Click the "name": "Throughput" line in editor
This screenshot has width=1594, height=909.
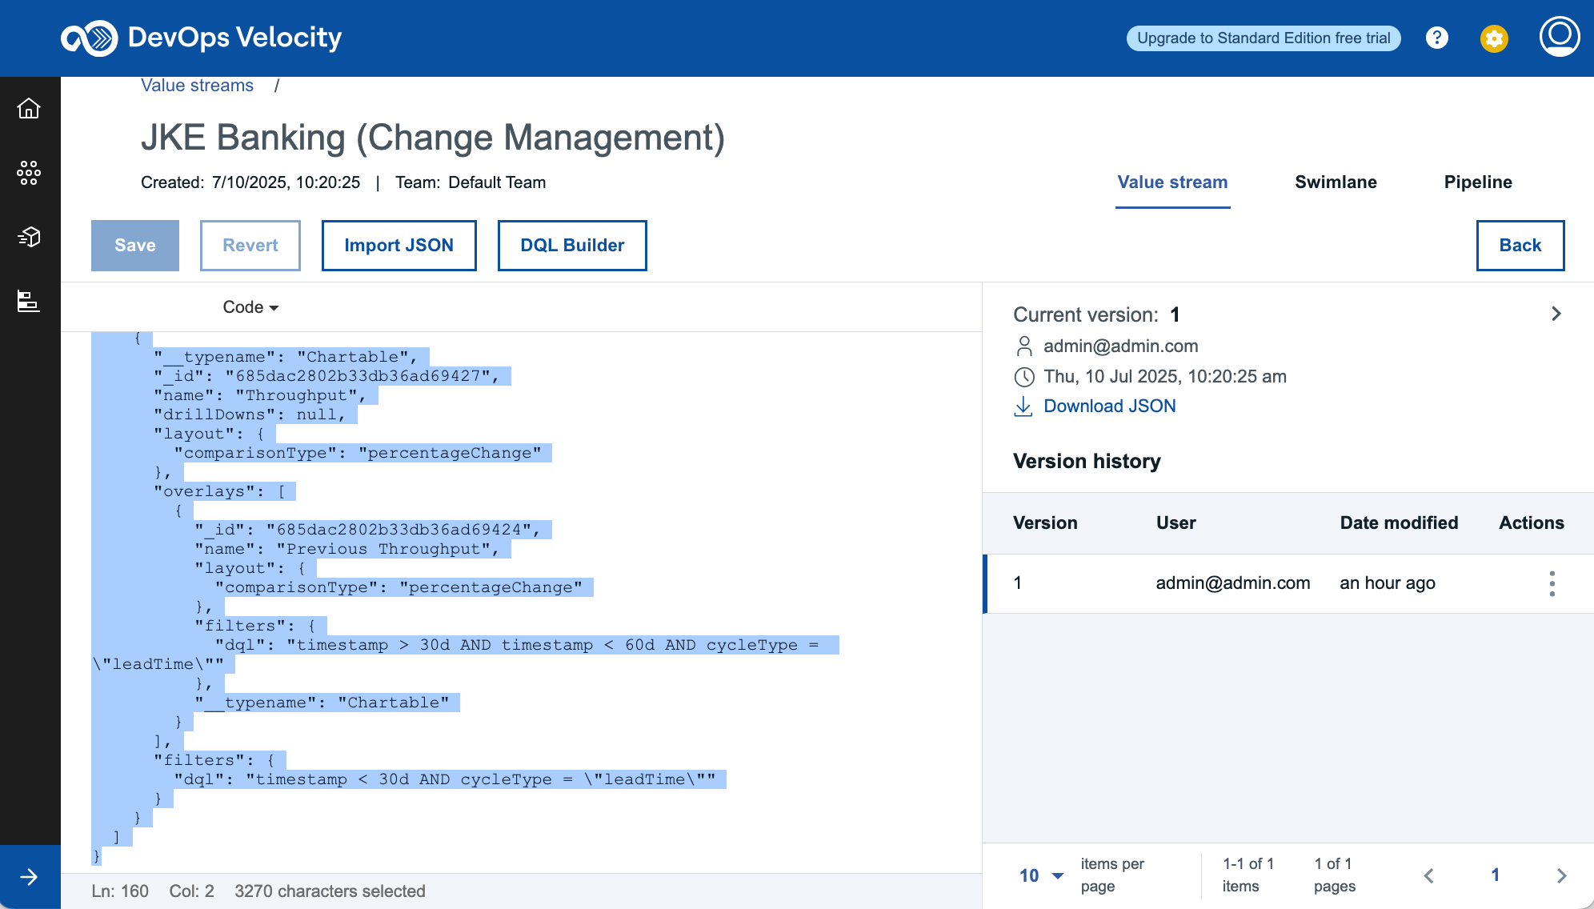pyautogui.click(x=260, y=395)
